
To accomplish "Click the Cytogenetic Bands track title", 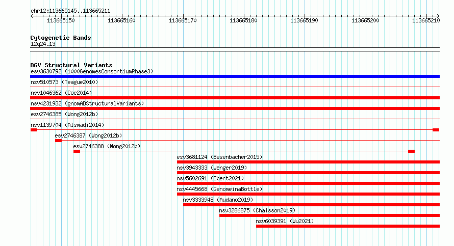I will (61, 38).
